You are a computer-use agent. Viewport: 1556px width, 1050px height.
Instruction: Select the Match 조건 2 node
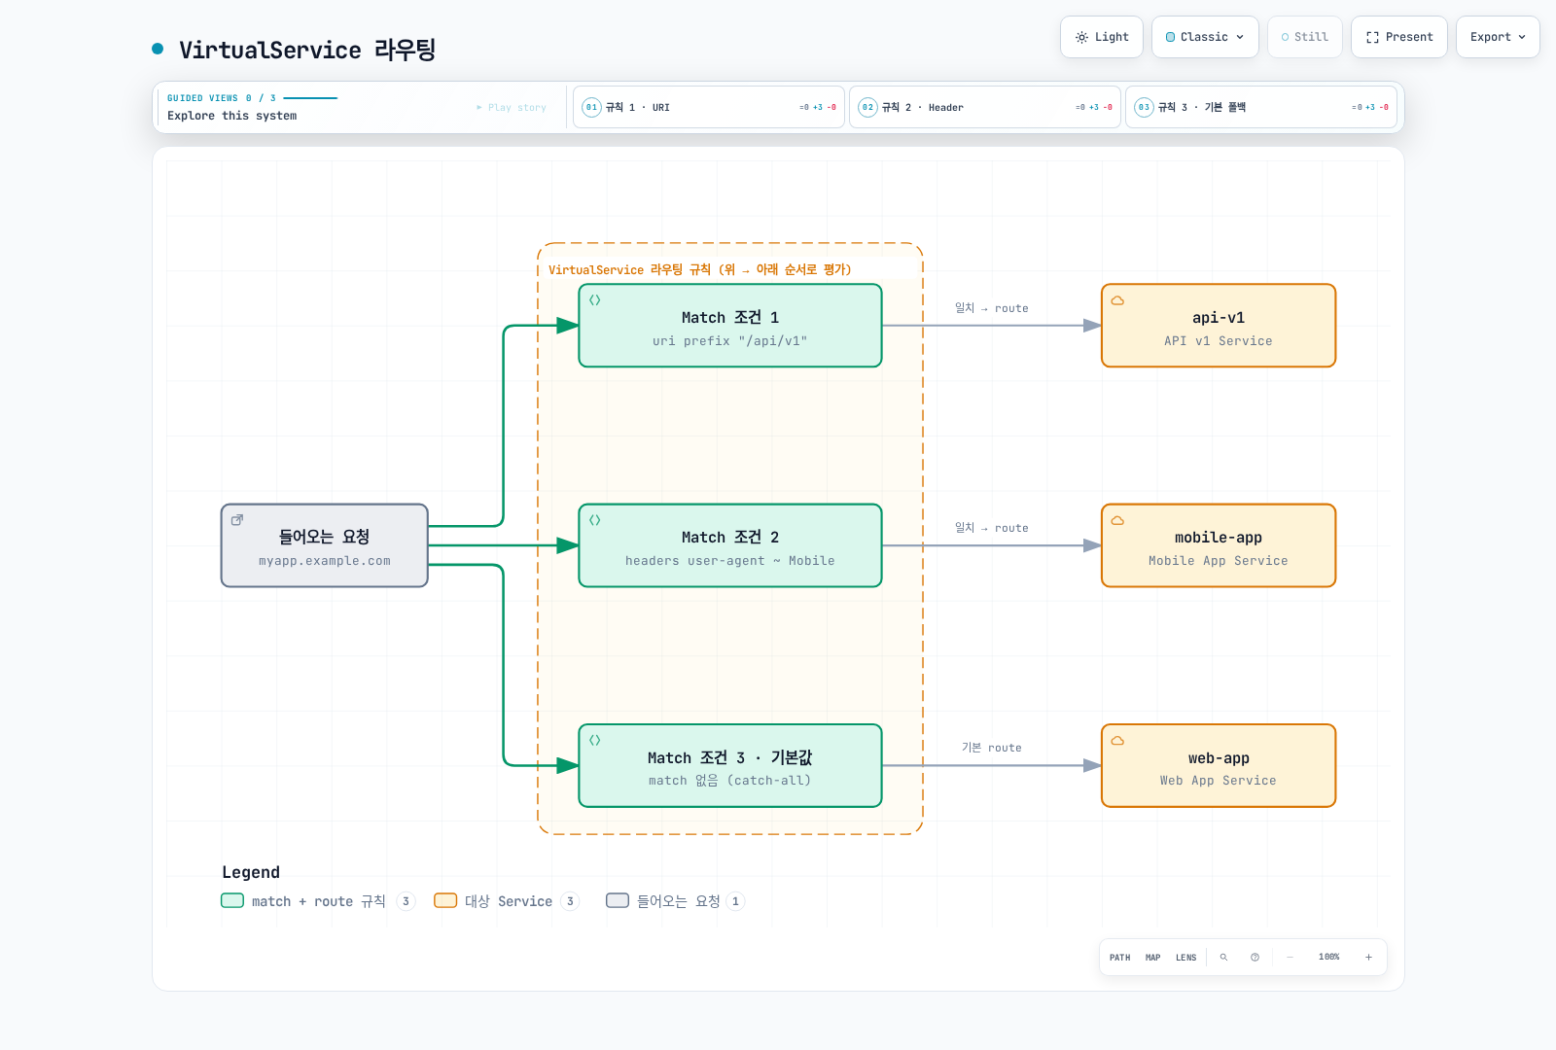(x=730, y=545)
